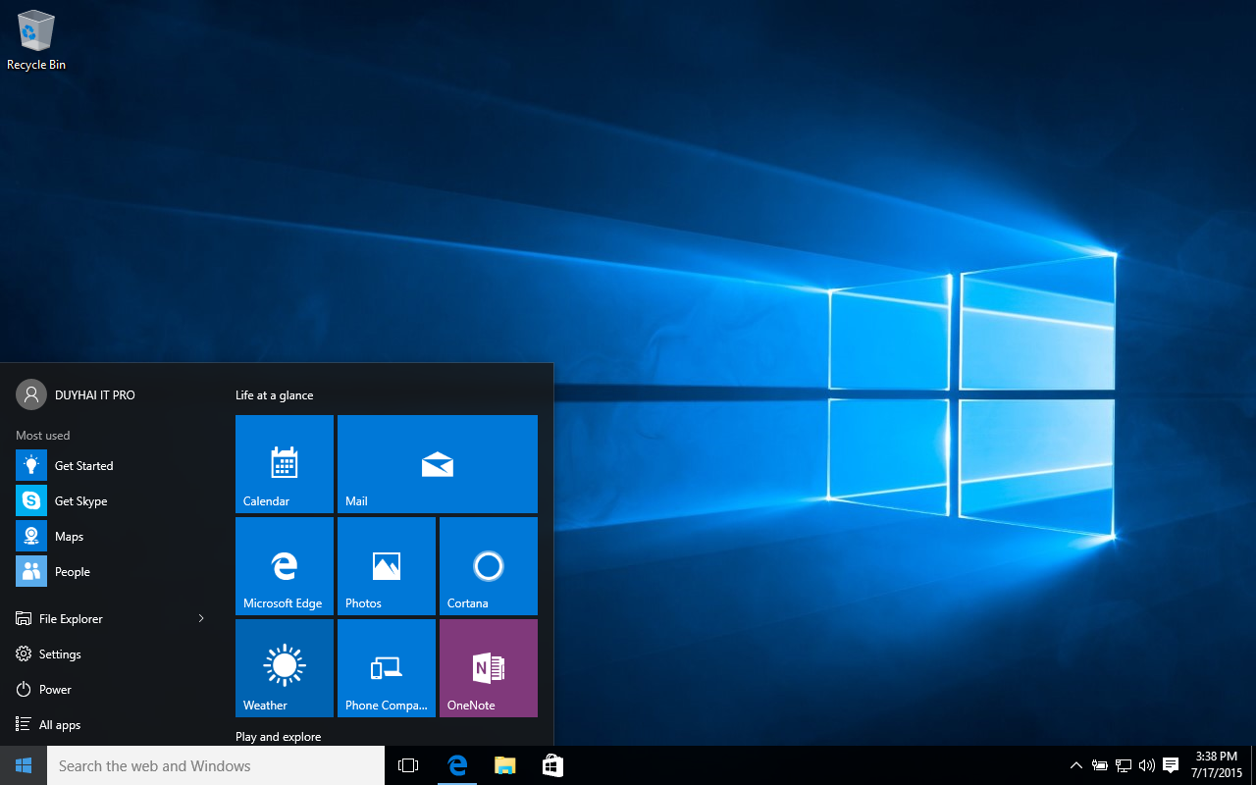
Task: Open the Action Center notifications icon
Action: point(1171,765)
